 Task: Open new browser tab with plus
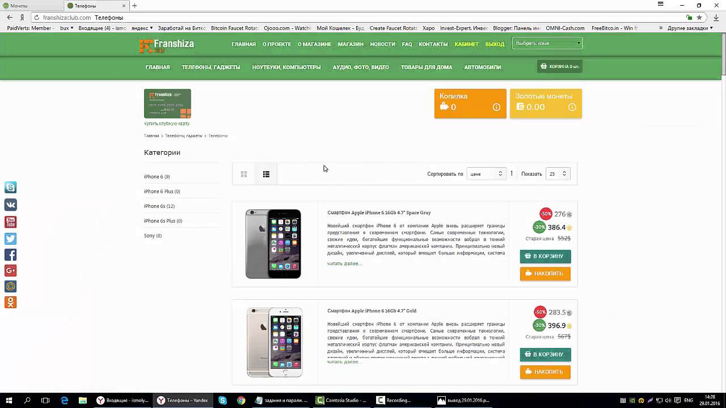coord(134,6)
